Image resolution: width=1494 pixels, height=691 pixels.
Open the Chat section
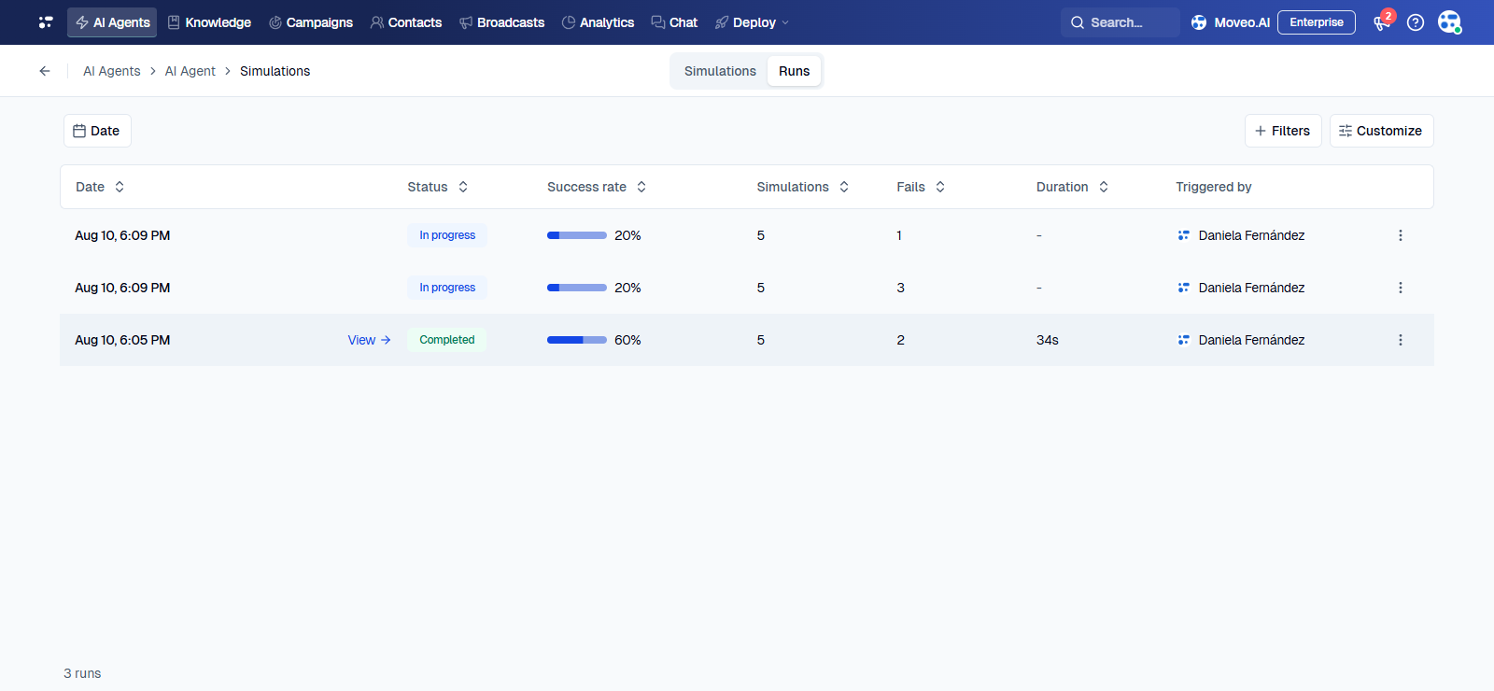(x=674, y=22)
